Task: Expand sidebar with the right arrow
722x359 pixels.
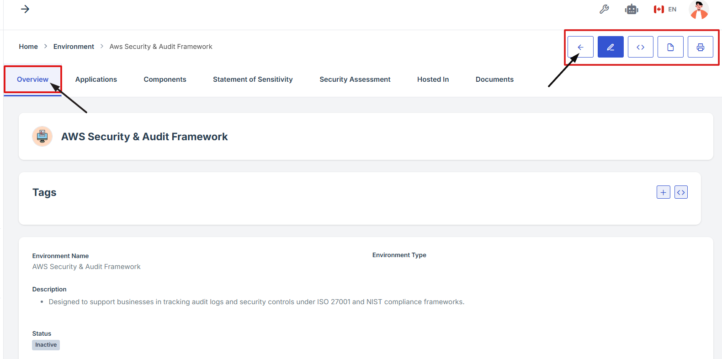Action: (x=25, y=9)
